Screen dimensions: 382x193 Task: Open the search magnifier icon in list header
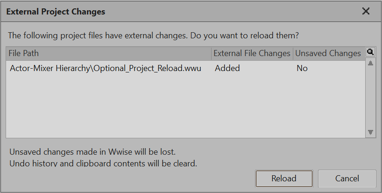(370, 53)
